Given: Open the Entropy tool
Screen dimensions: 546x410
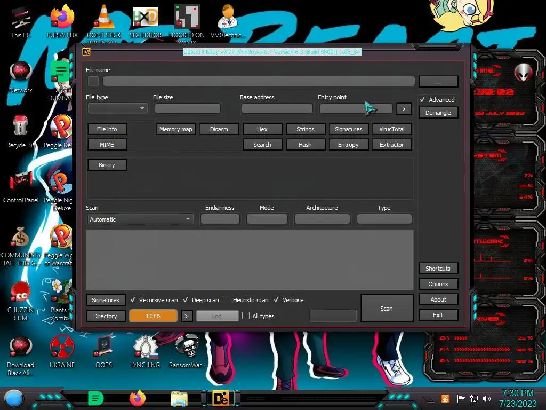Looking at the screenshot, I should pyautogui.click(x=349, y=145).
